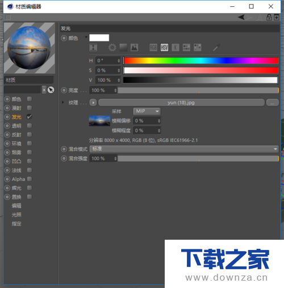The width and height of the screenshot is (284, 288).
Task: Click the small arrow button beside the layer field
Action: [44, 90]
